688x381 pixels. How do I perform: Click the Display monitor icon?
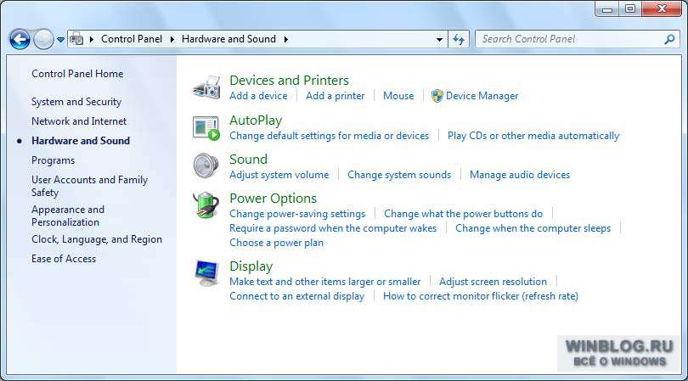(206, 272)
